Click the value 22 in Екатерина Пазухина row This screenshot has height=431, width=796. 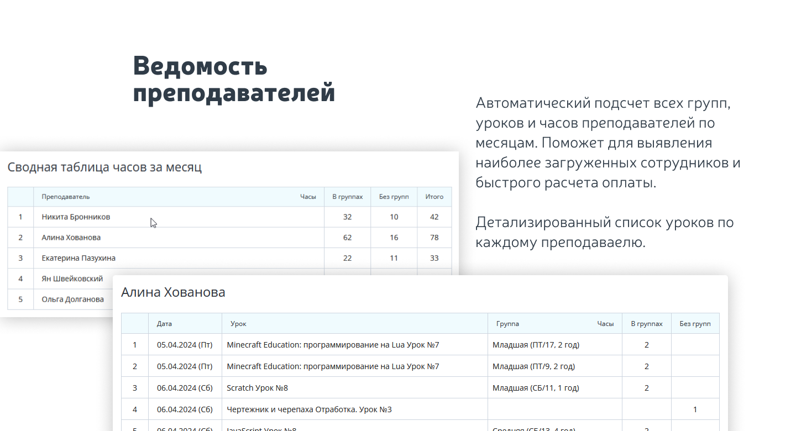pos(348,258)
